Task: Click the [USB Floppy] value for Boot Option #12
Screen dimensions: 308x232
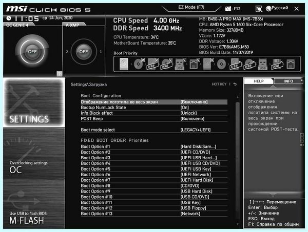Action: coord(194,208)
